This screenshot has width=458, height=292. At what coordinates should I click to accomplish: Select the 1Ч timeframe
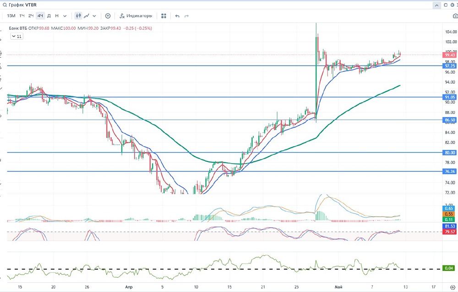[22, 16]
